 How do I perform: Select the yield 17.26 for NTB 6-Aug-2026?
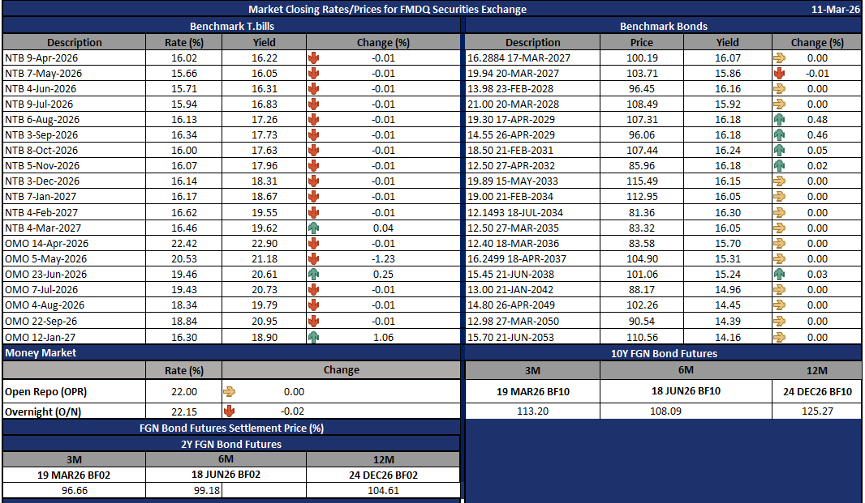click(x=265, y=120)
